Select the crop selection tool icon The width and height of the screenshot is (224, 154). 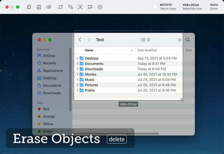pyautogui.click(x=60, y=7)
